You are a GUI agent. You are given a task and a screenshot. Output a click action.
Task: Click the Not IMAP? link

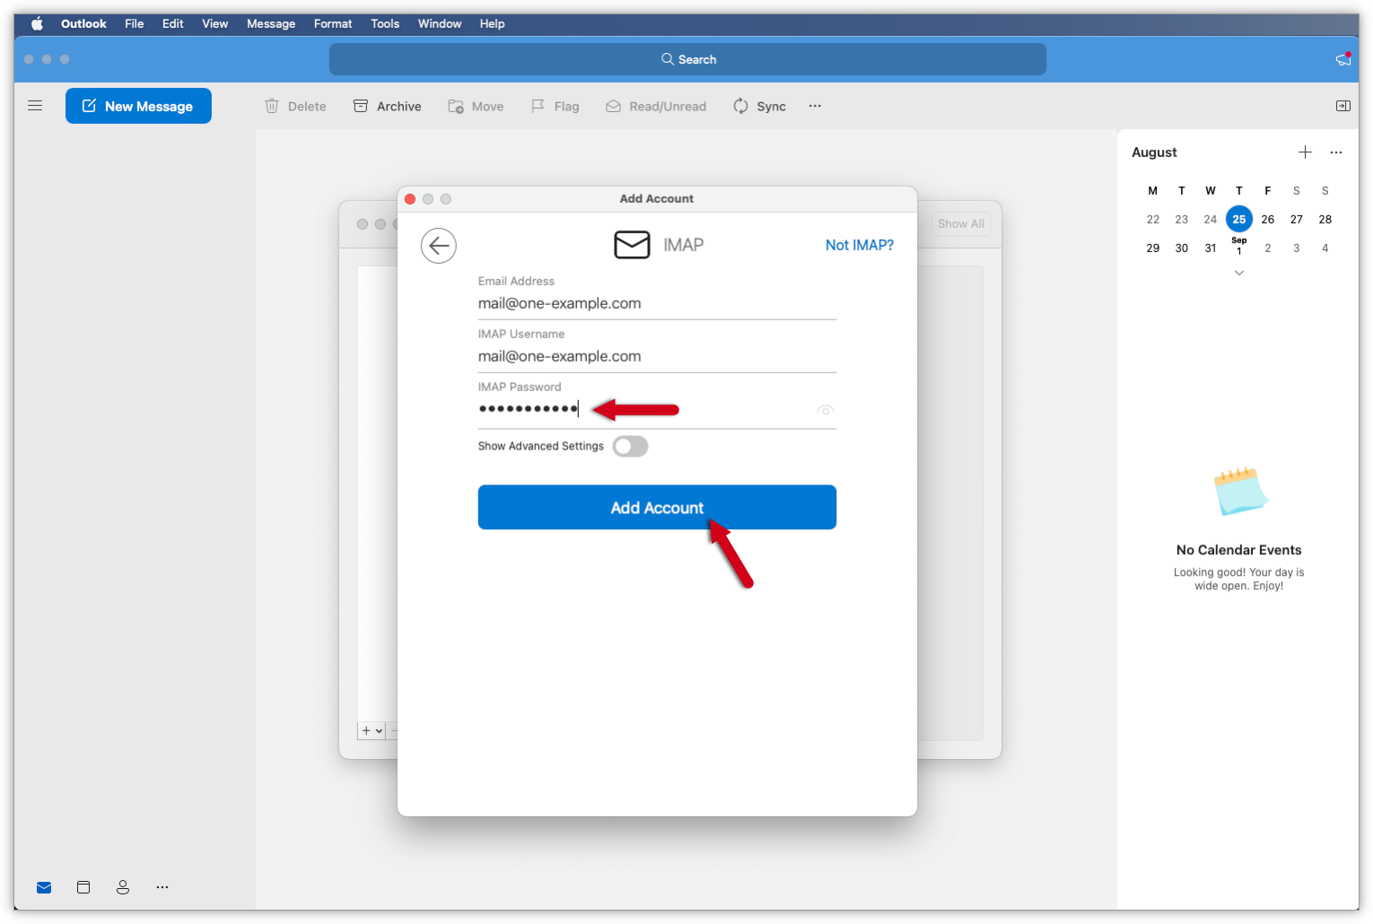tap(859, 245)
